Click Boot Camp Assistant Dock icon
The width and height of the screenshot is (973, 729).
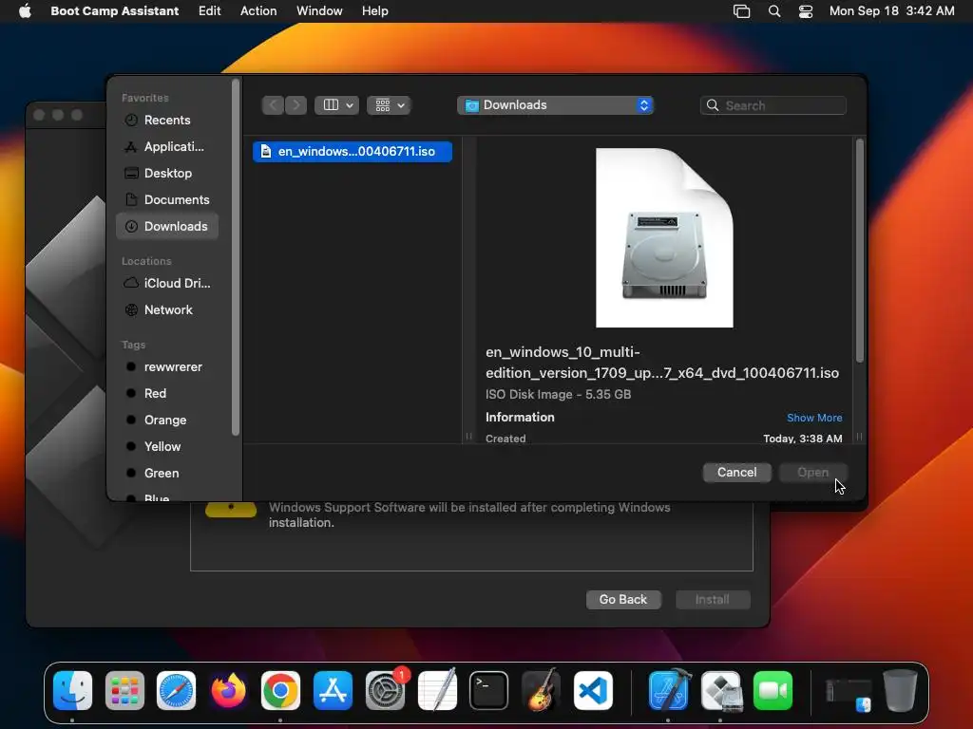click(721, 691)
